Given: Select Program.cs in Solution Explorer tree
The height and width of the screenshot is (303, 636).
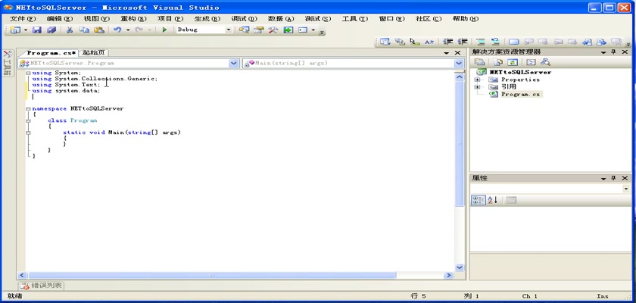Looking at the screenshot, I should pos(520,94).
